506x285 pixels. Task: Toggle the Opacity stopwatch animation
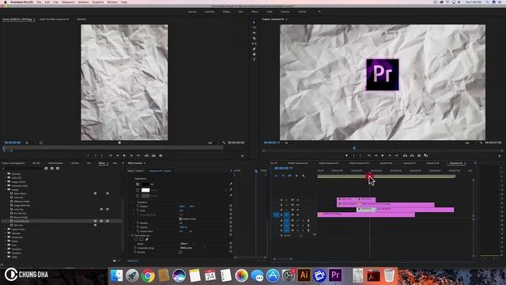(x=138, y=227)
